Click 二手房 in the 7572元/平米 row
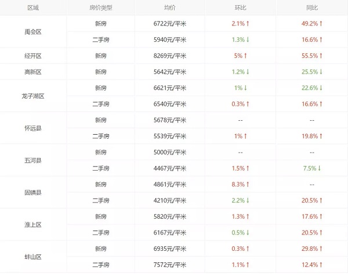348x274 pixels. pos(101,265)
